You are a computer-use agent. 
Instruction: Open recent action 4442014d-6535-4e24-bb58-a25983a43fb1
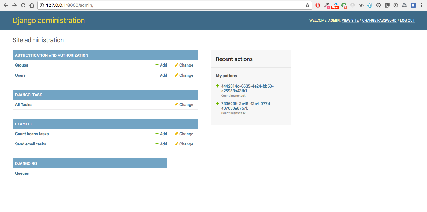pos(248,88)
